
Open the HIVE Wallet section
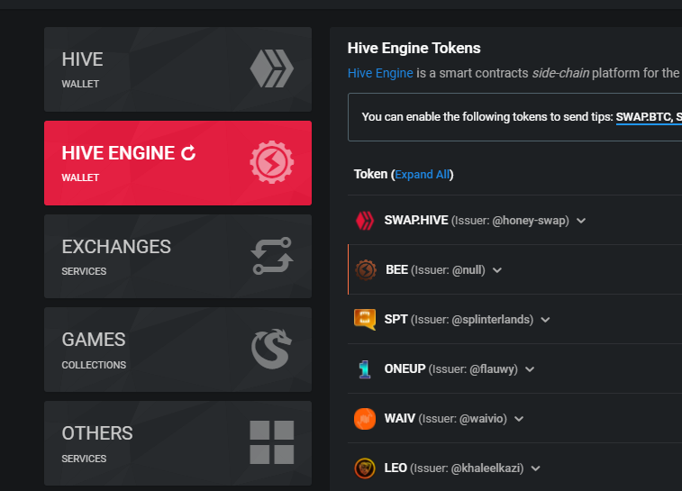pos(177,69)
